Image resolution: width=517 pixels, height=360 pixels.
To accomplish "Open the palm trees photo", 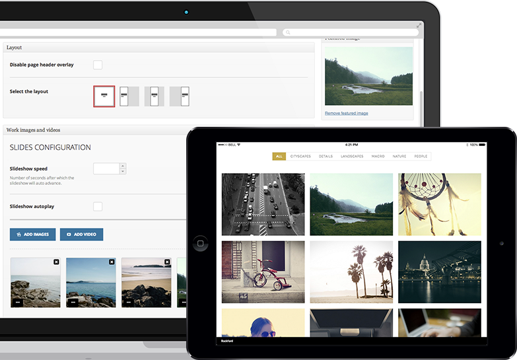I will click(x=351, y=272).
